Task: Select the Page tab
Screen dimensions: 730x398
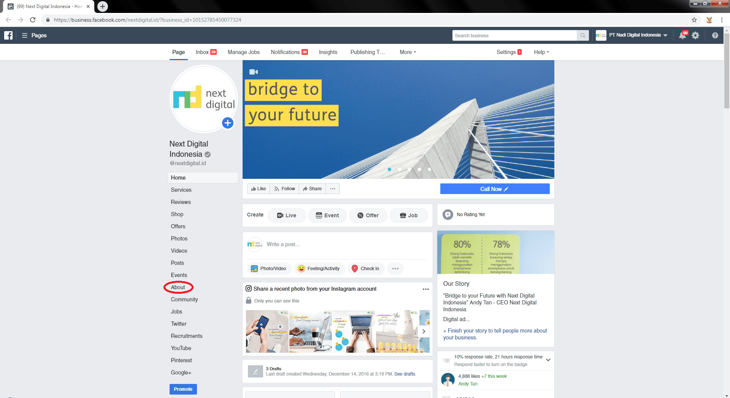Action: coord(178,52)
